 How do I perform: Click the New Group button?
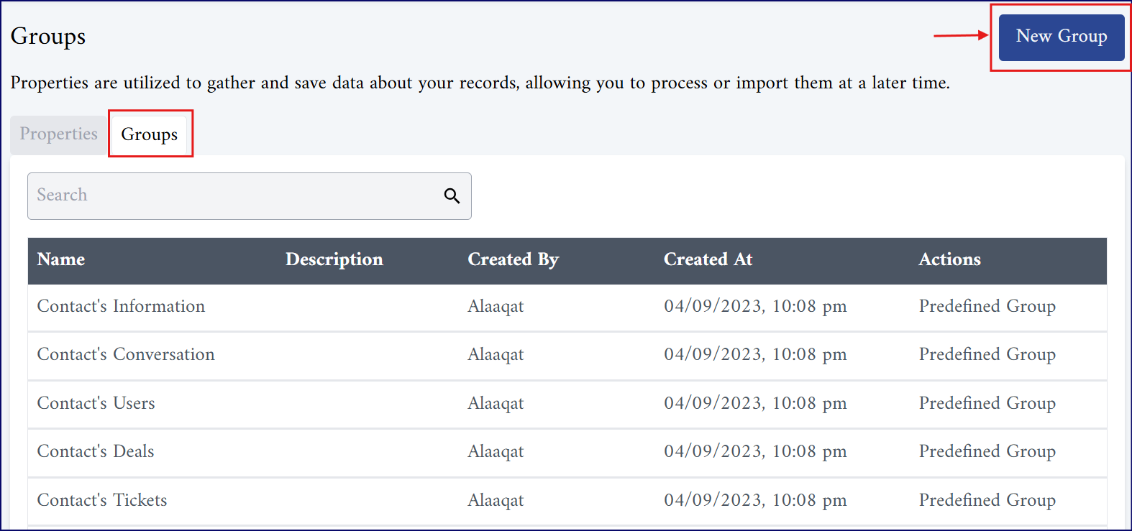pyautogui.click(x=1061, y=37)
